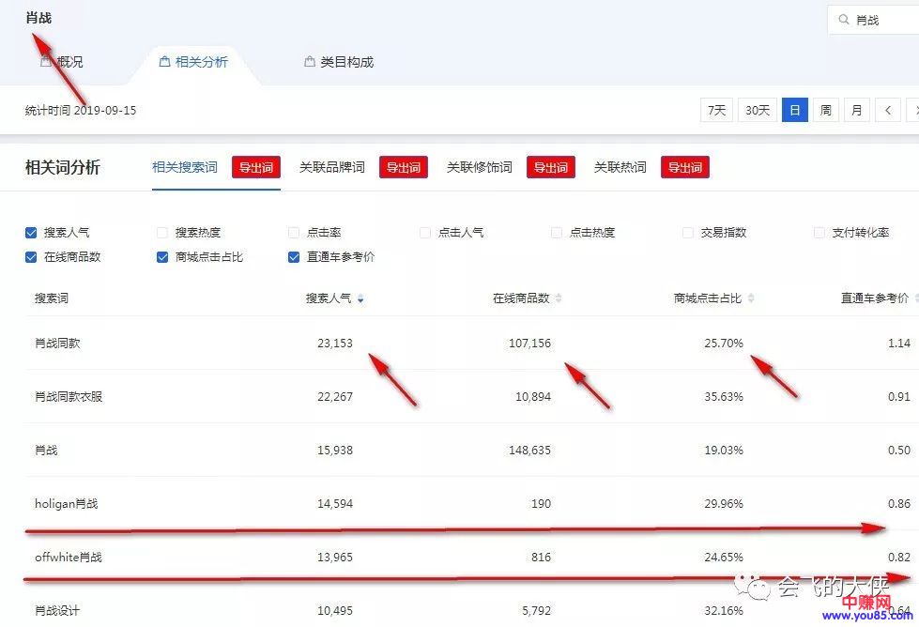The image size is (919, 627).
Task: Click the bag icon on 相关分析 tab
Action: pyautogui.click(x=165, y=62)
